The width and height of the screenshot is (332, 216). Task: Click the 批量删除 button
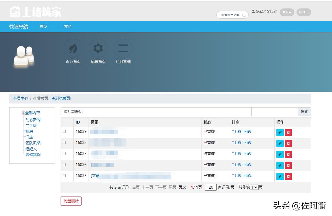click(71, 201)
